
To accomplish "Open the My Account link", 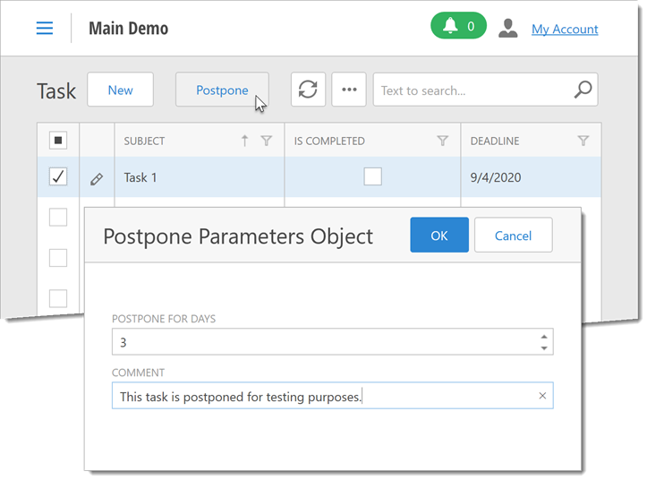I will click(565, 29).
